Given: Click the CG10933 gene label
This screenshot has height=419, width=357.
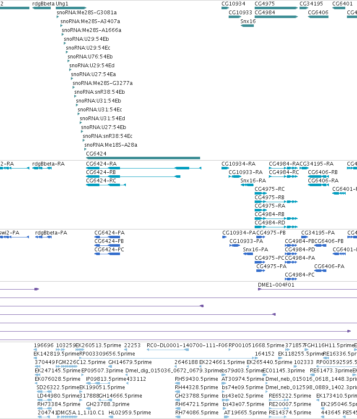Looking at the screenshot, I should (240, 13).
